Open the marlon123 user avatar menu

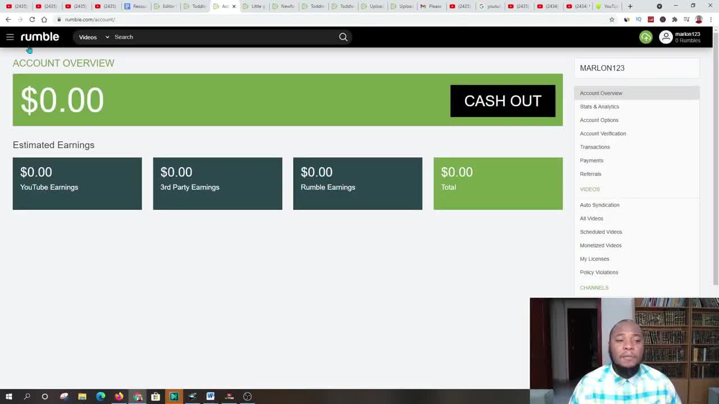666,37
